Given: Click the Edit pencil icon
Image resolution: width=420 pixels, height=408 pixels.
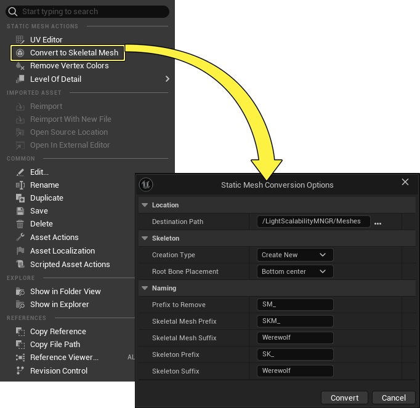Looking at the screenshot, I should (x=20, y=172).
